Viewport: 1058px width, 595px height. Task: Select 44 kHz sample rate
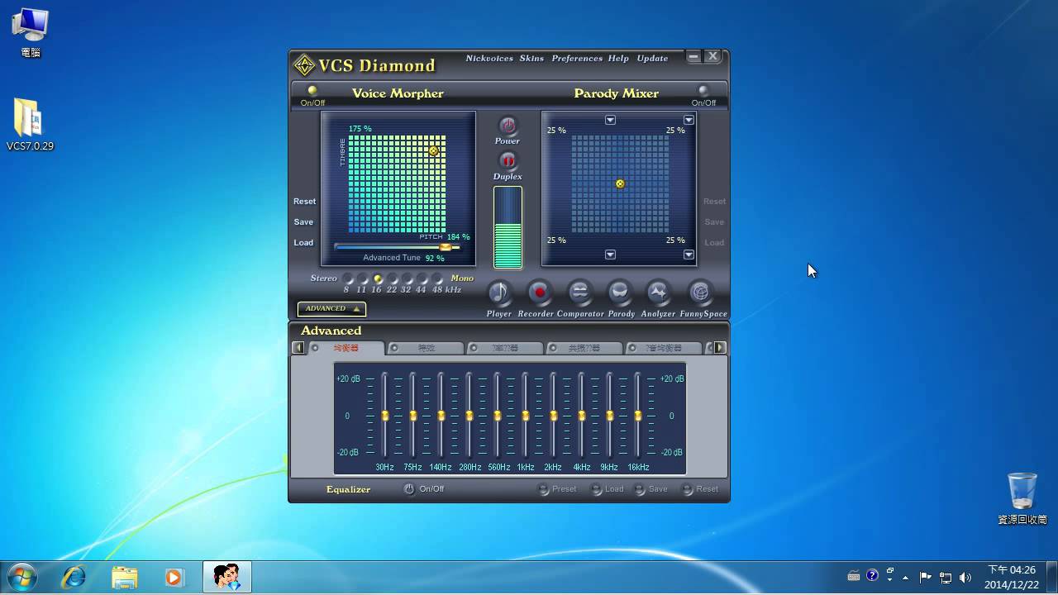tap(422, 279)
